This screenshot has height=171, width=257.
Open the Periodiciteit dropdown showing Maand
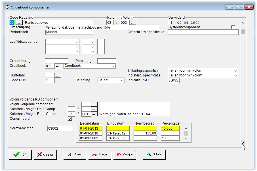point(69,32)
